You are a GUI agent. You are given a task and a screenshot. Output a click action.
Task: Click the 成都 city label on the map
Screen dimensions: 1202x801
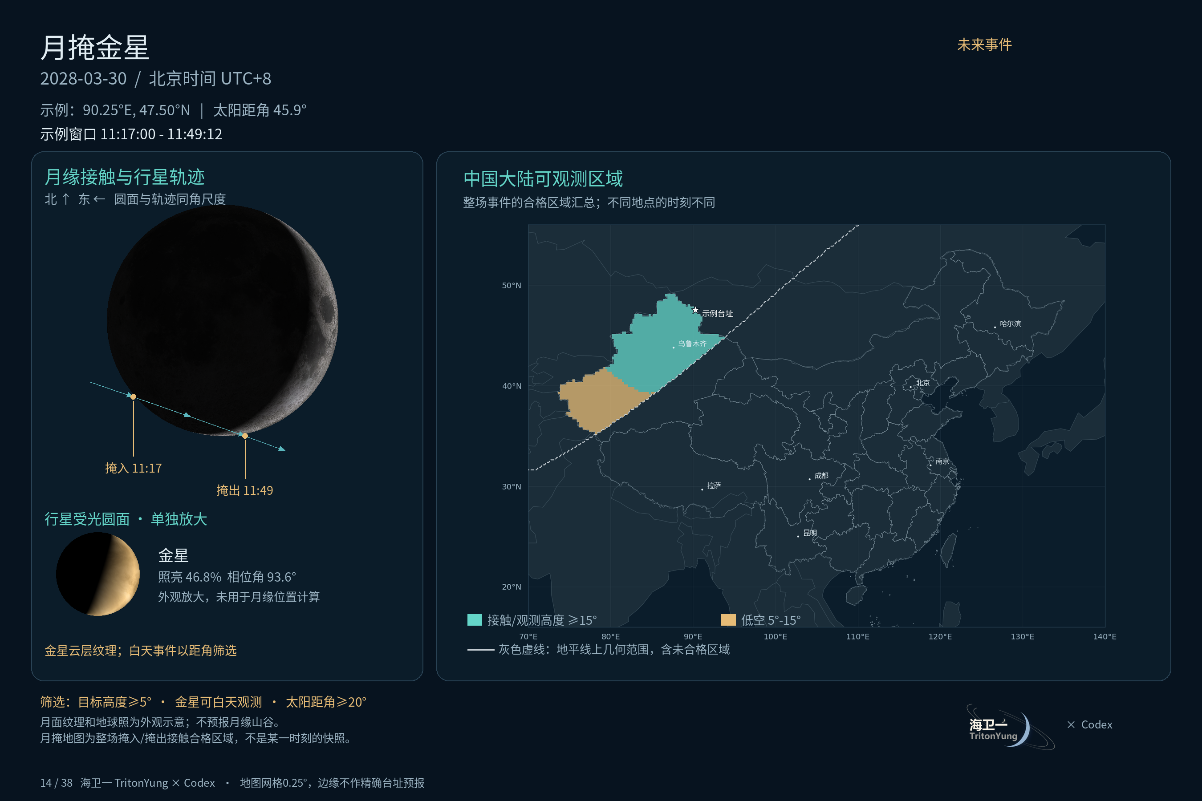[821, 476]
